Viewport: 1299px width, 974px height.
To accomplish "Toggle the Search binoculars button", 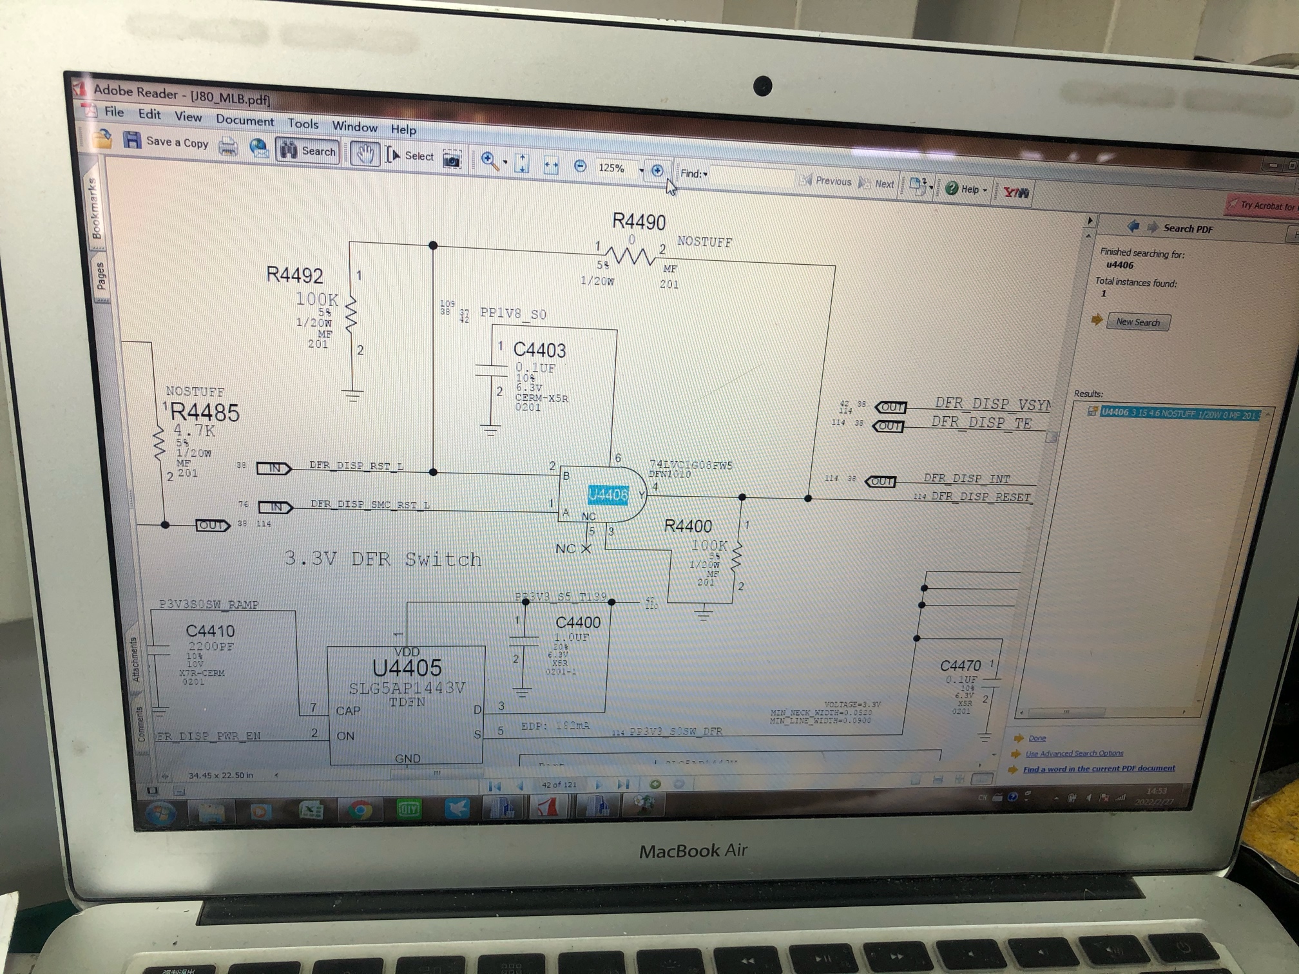I will click(308, 151).
